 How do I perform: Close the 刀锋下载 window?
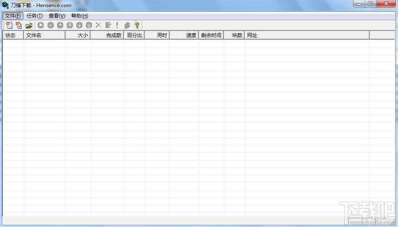click(386, 4)
